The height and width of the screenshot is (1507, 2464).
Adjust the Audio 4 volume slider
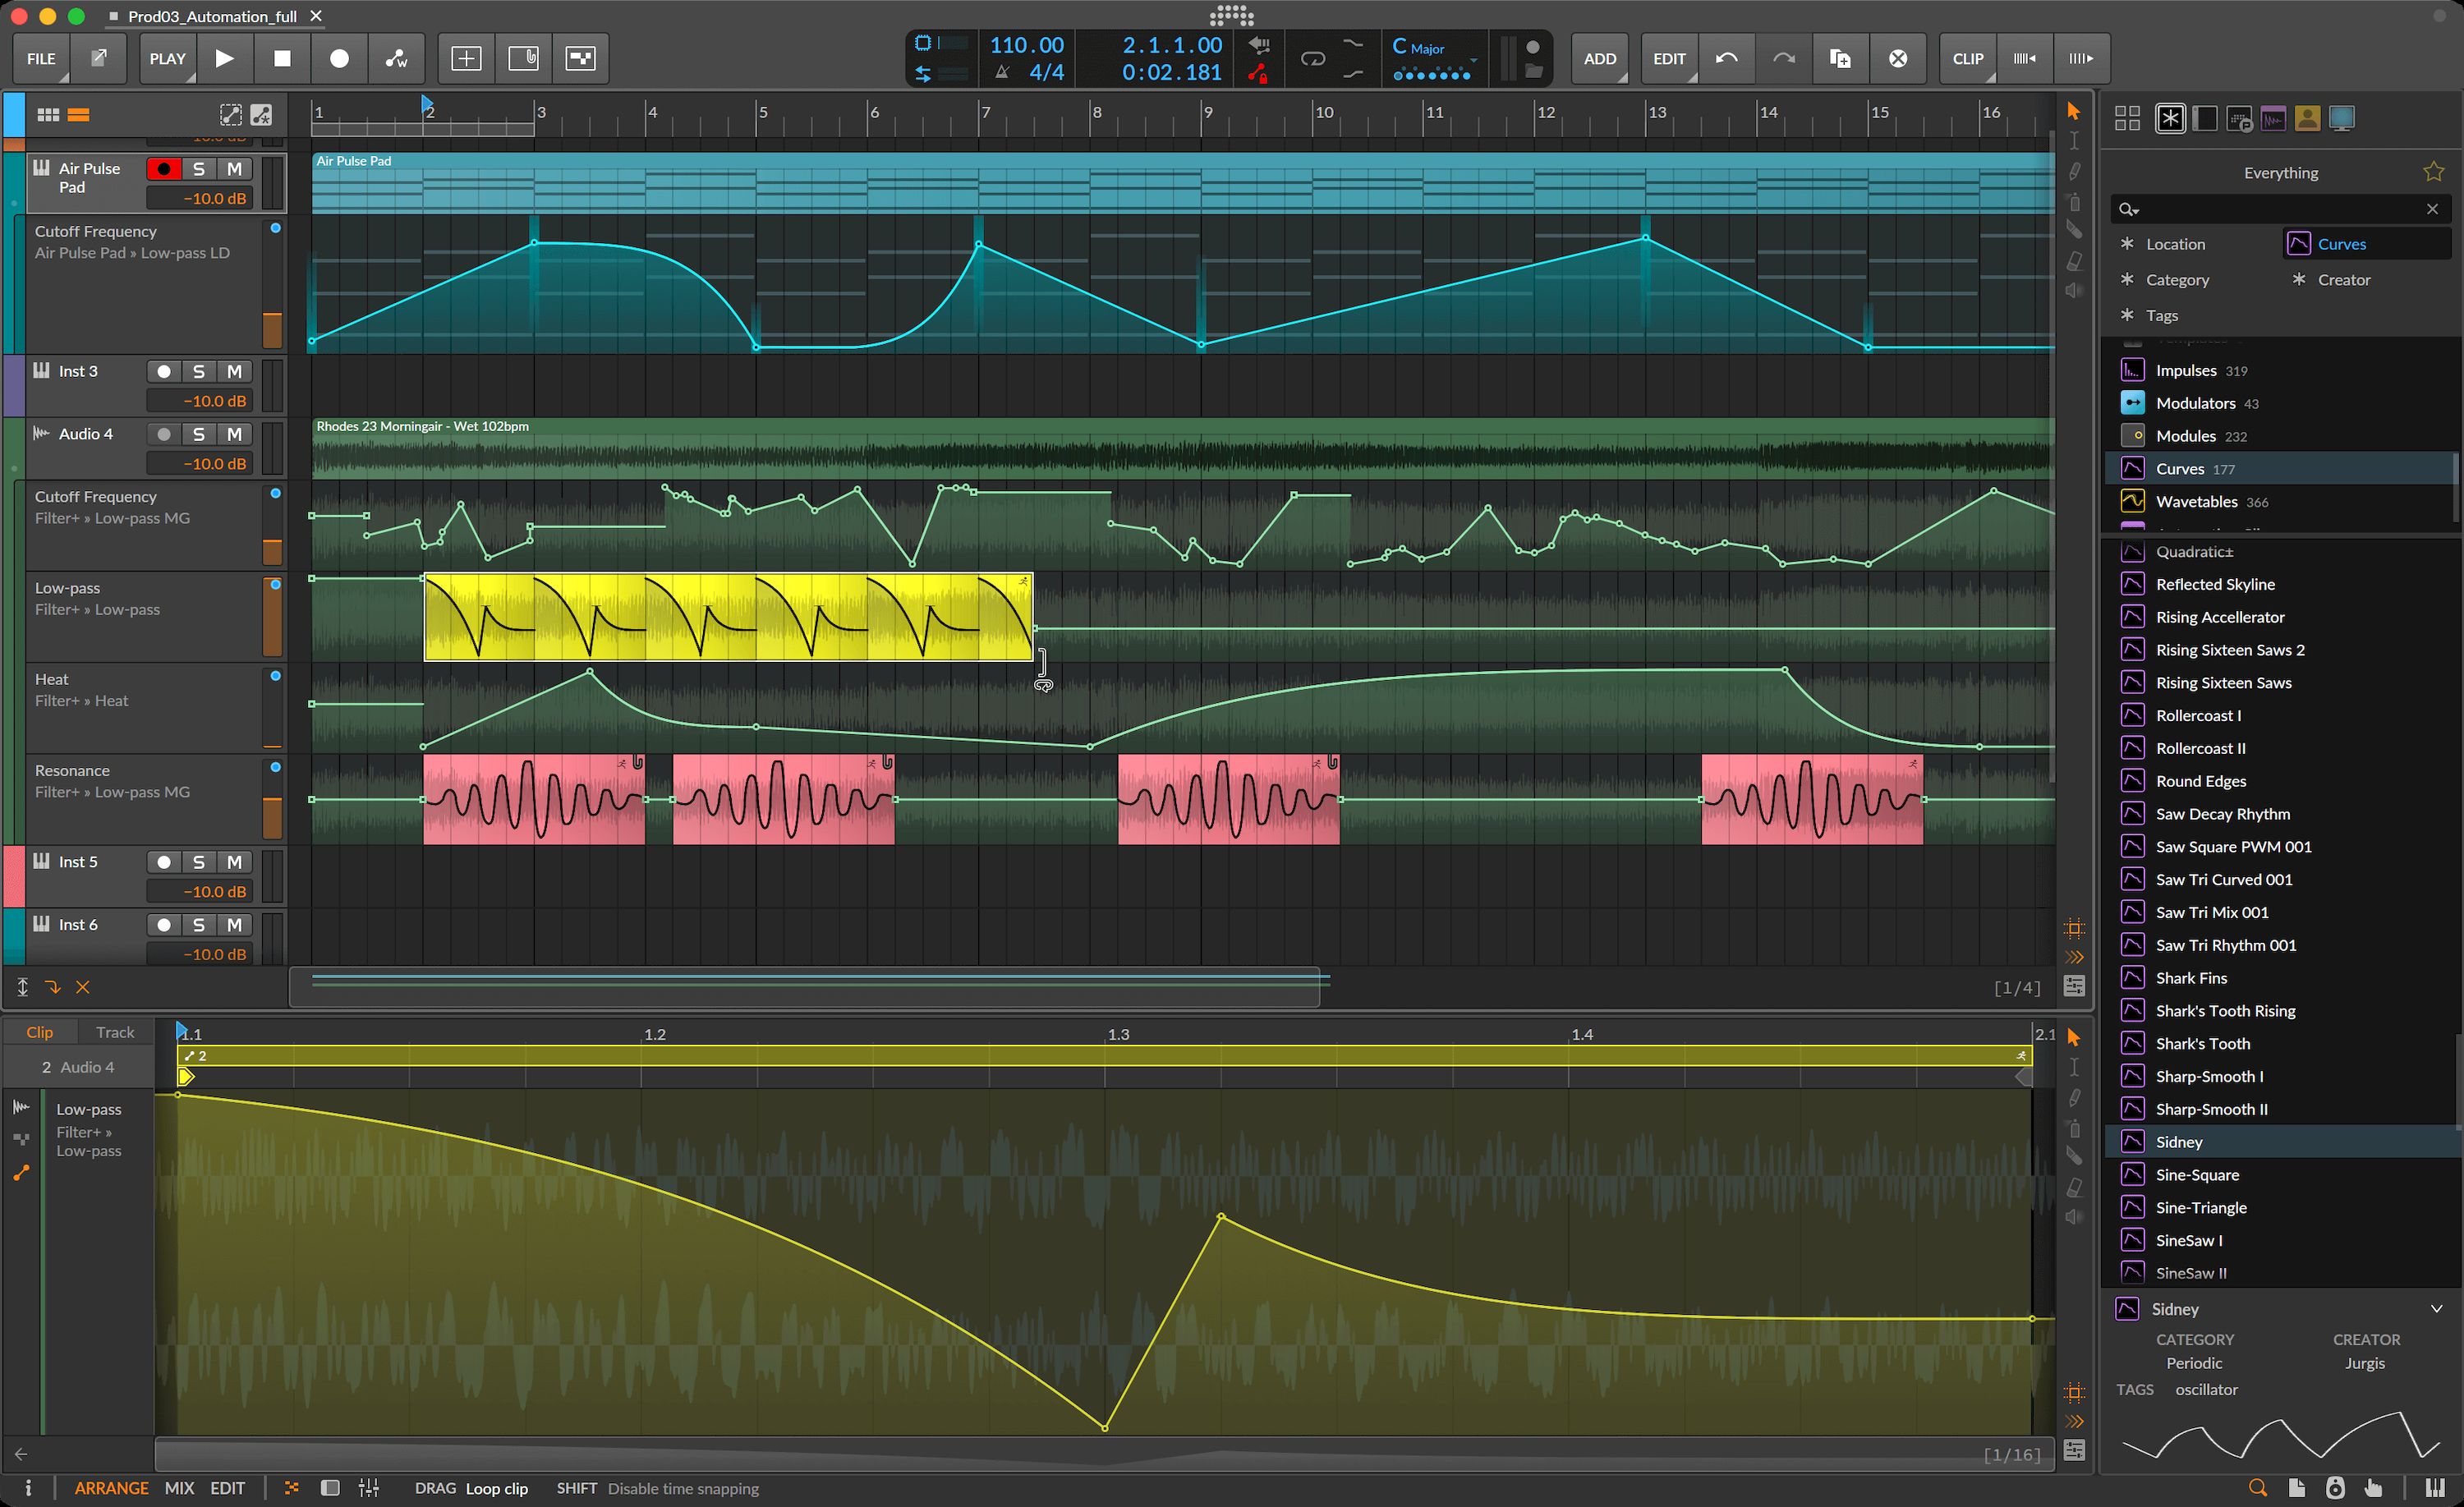pos(200,463)
